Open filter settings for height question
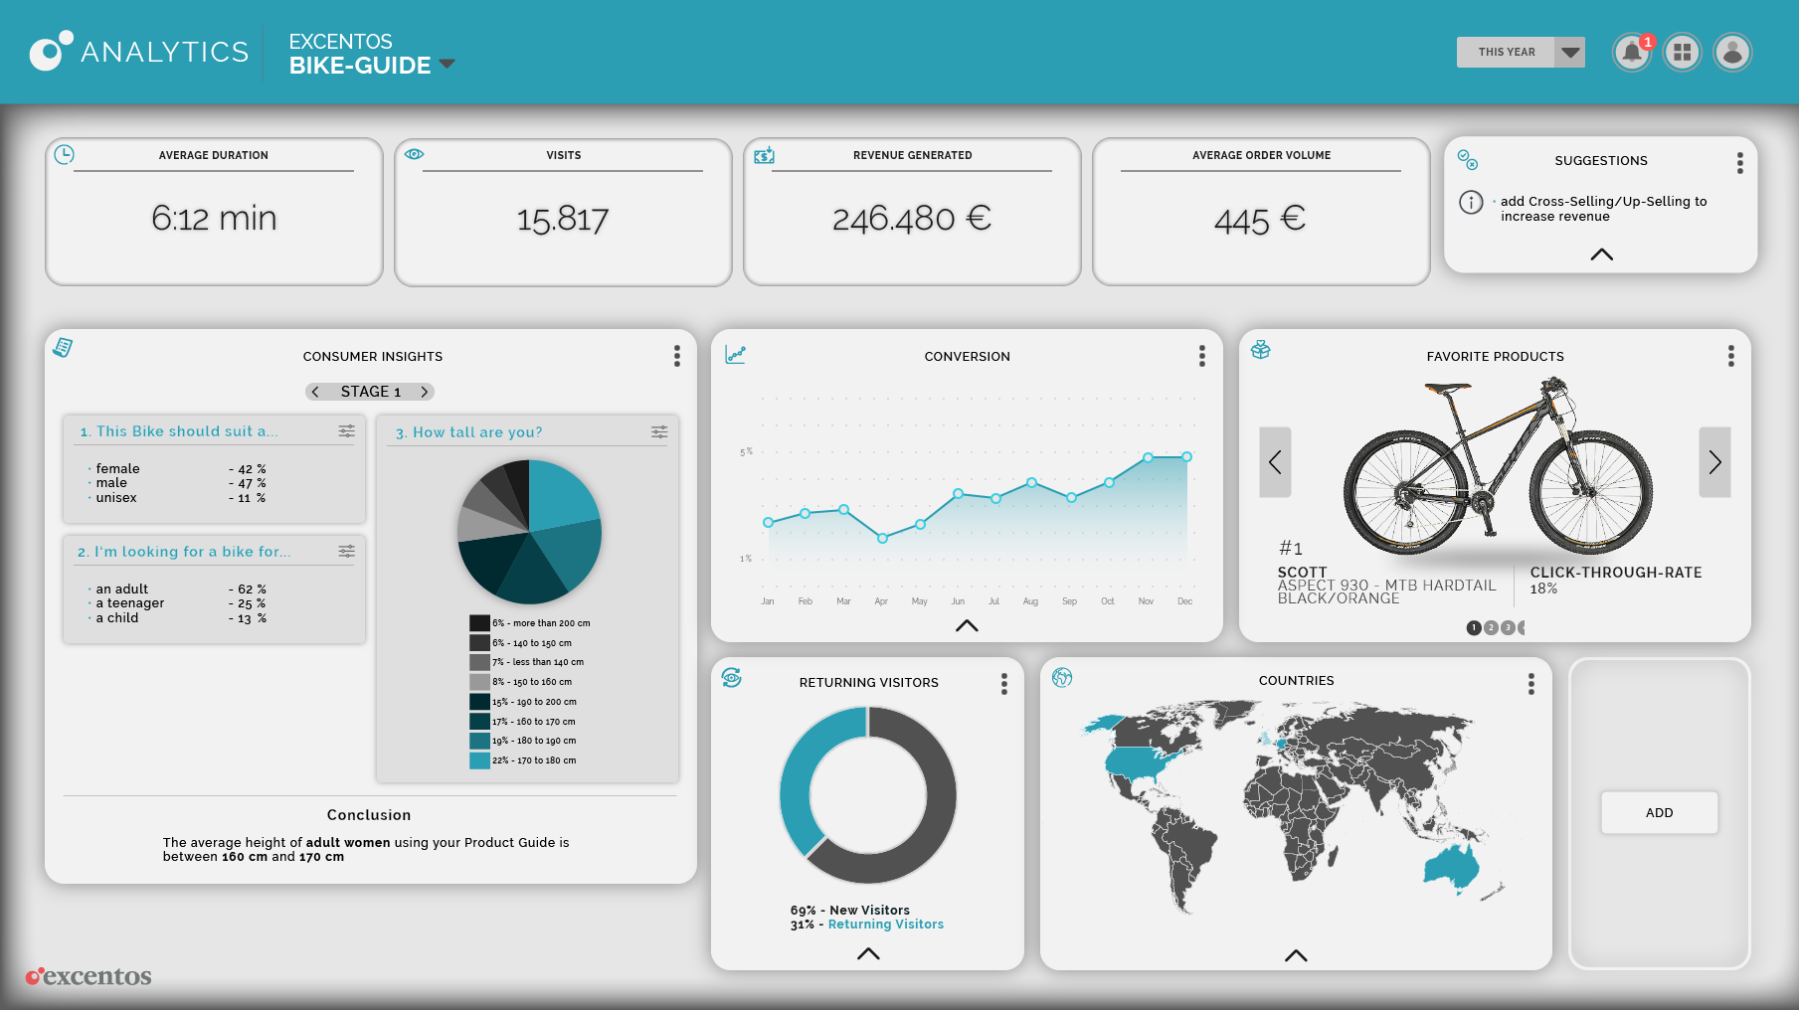Image resolution: width=1799 pixels, height=1010 pixels. pyautogui.click(x=659, y=432)
